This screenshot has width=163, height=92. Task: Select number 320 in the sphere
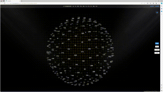[83, 33]
